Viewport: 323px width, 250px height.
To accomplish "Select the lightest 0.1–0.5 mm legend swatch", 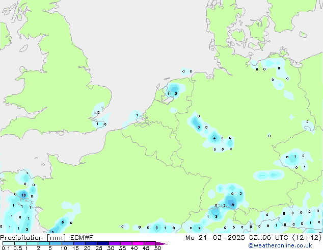I will 9,243.
